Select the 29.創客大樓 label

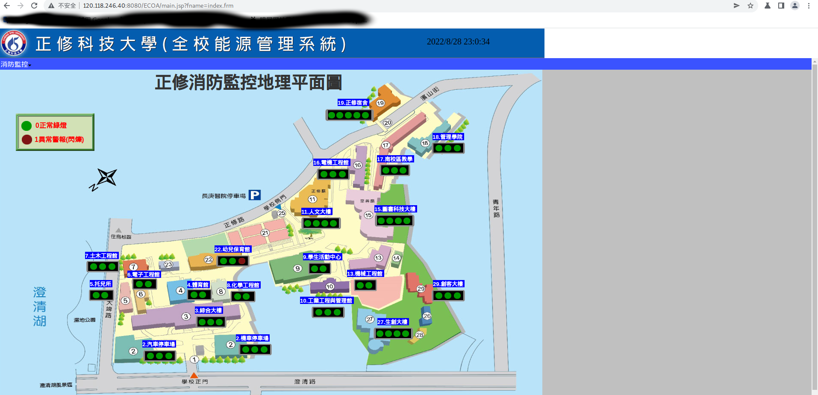448,284
